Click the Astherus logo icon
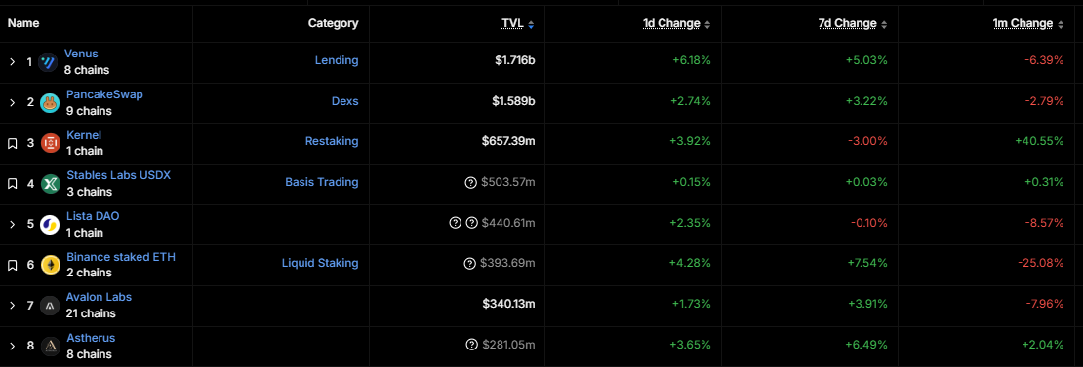The height and width of the screenshot is (367, 1083). 50,346
